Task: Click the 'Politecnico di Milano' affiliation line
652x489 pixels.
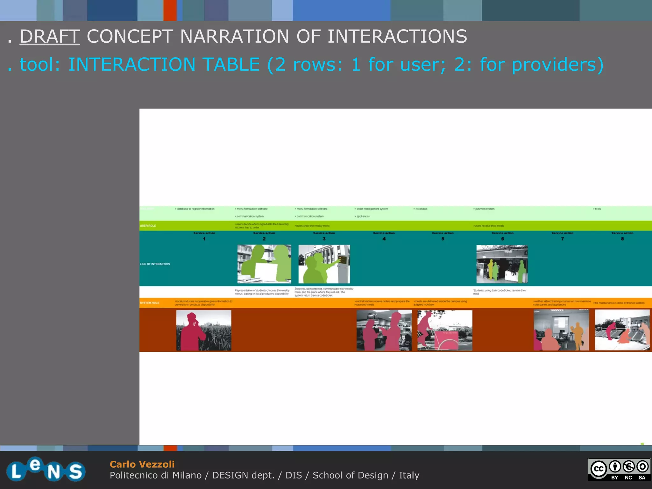Action: tap(264, 475)
